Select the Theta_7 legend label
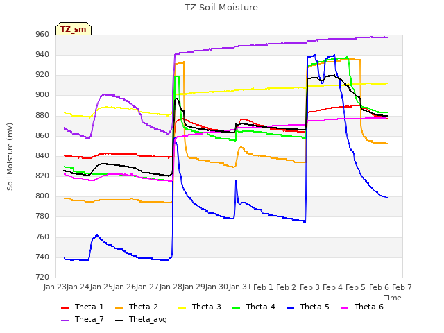 tap(89, 319)
